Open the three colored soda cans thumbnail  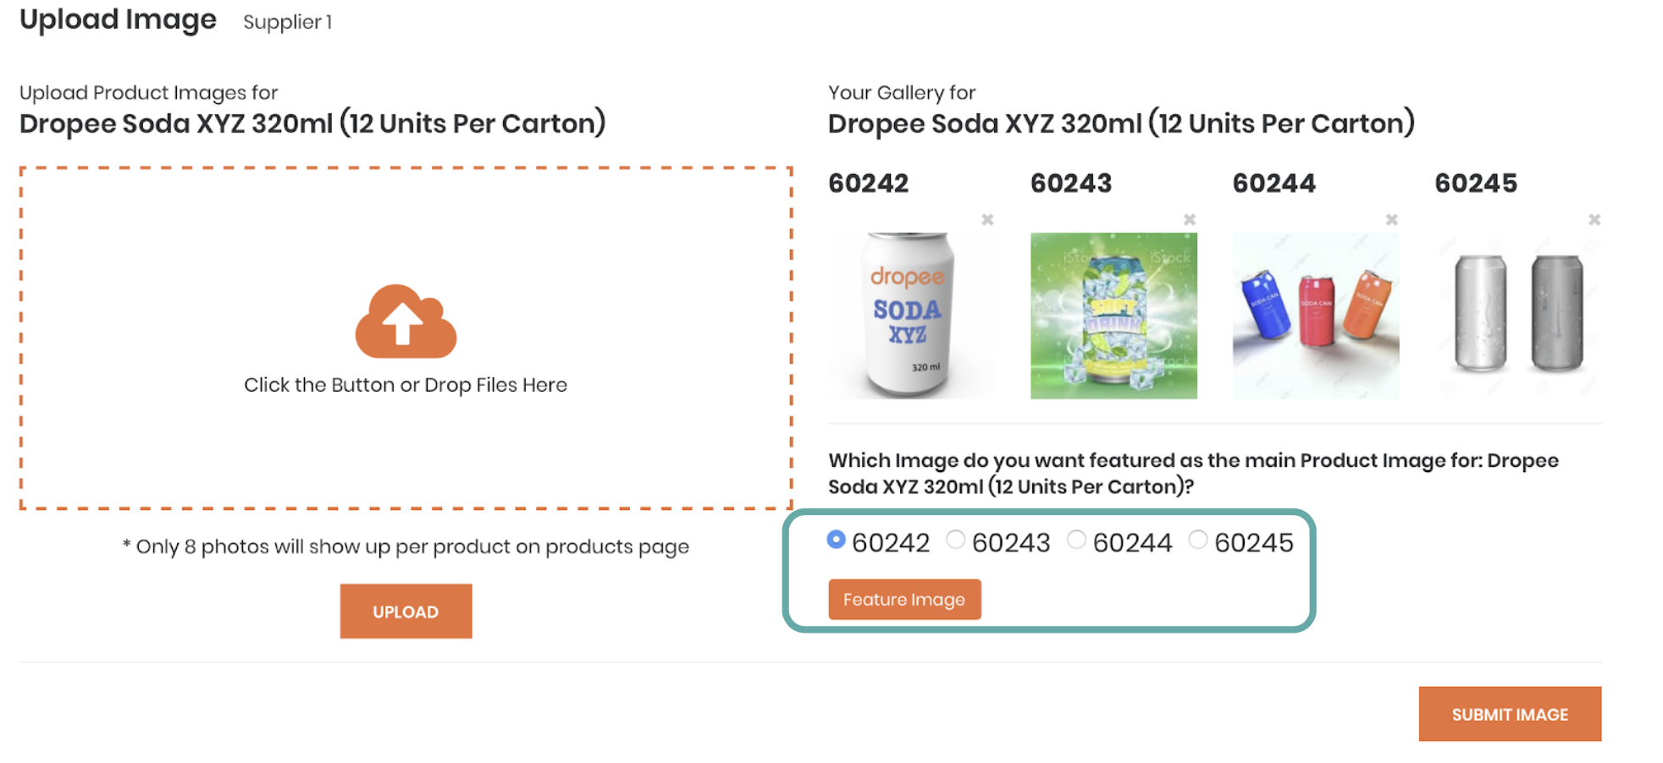(1316, 316)
